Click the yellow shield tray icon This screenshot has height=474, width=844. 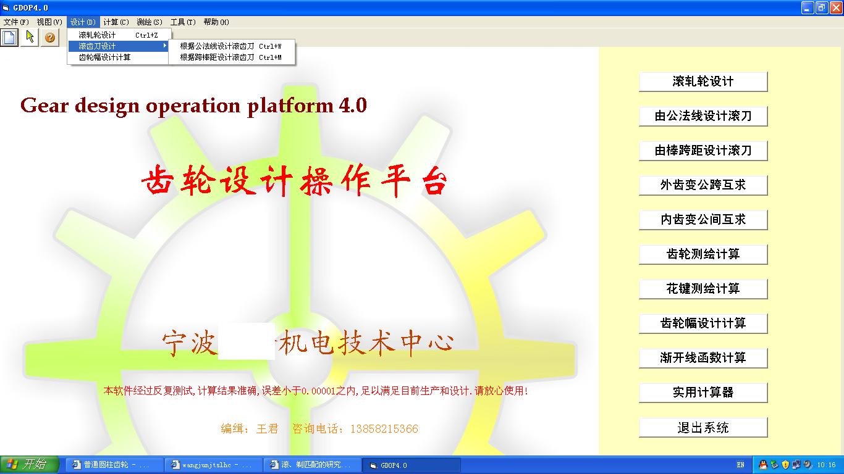785,465
